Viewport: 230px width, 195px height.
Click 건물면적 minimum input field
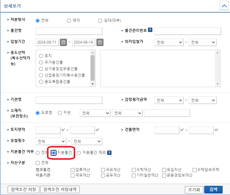(x=167, y=130)
